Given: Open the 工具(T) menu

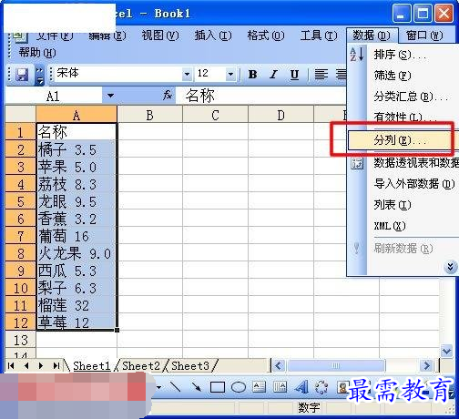Looking at the screenshot, I should click(319, 36).
